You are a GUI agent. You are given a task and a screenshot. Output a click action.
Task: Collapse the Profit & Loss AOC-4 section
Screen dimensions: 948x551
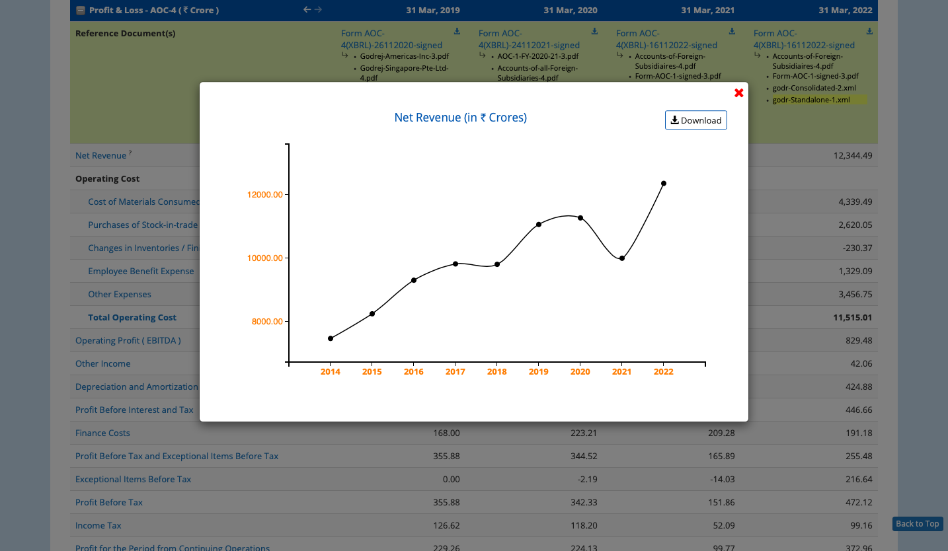(x=81, y=11)
